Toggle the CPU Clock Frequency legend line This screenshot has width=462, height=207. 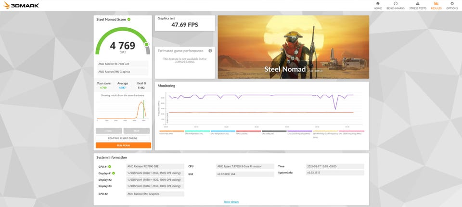pyautogui.click(x=300, y=132)
